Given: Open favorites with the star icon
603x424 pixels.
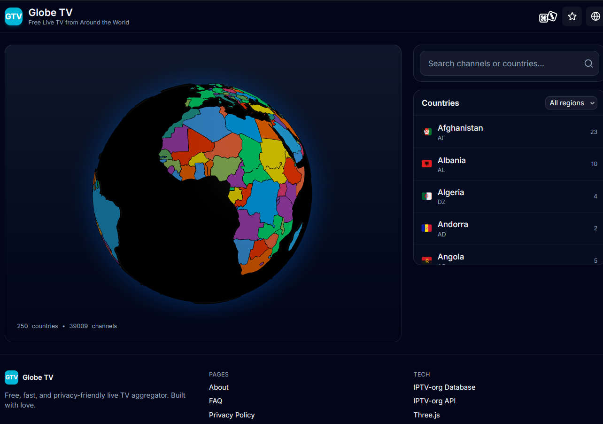Looking at the screenshot, I should pos(572,16).
